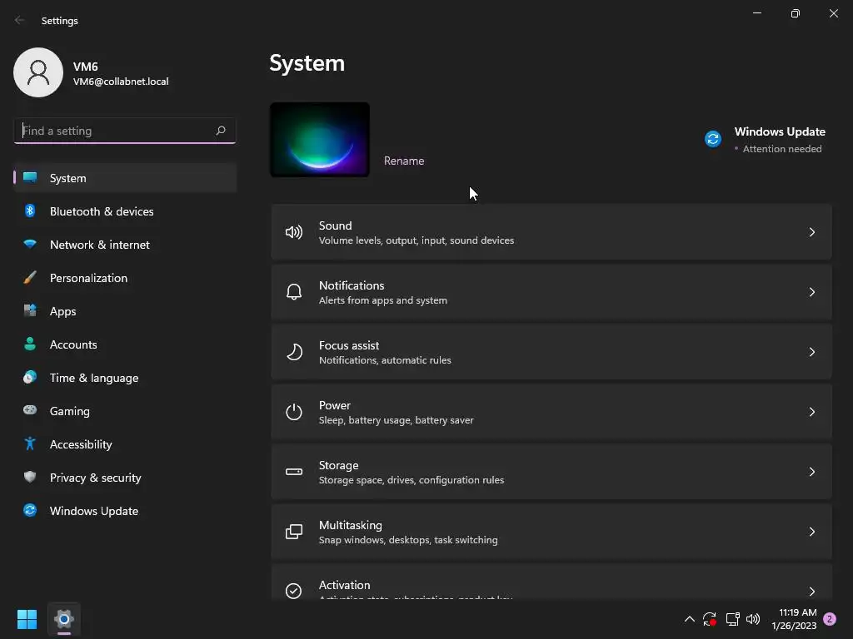The width and height of the screenshot is (853, 639).
Task: Click the Activation checkmark icon
Action: [x=294, y=591]
